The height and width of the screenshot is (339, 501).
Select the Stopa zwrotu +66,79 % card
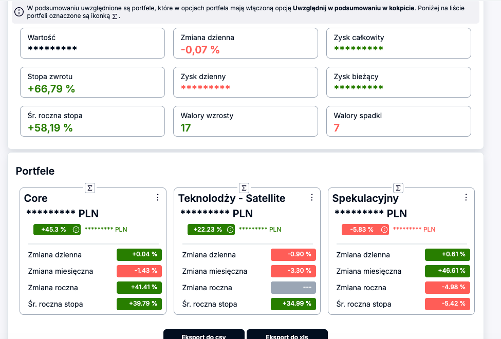click(x=92, y=82)
